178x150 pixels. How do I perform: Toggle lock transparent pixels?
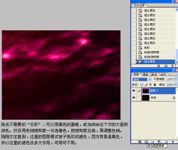(x=142, y=84)
